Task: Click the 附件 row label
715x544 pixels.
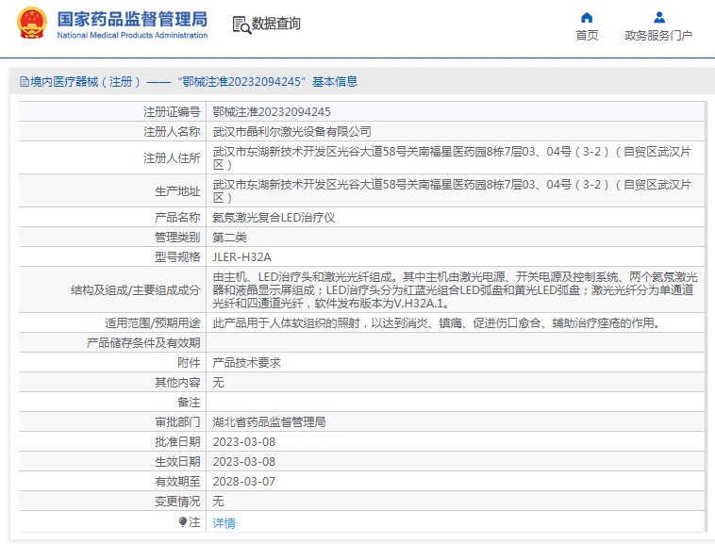Action: [x=189, y=363]
